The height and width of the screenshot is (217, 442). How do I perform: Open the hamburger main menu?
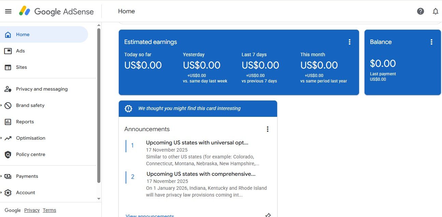tap(8, 11)
